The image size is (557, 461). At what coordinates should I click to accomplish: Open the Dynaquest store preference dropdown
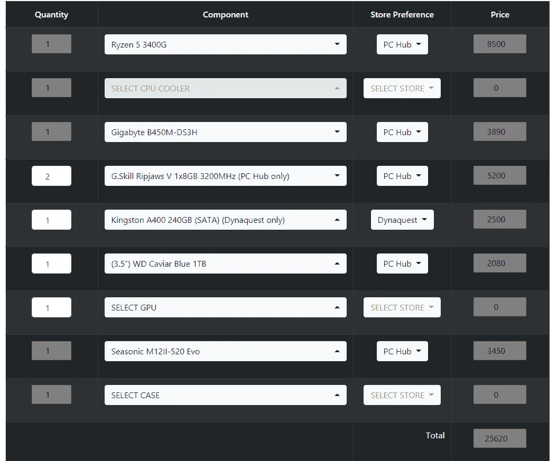tap(402, 220)
